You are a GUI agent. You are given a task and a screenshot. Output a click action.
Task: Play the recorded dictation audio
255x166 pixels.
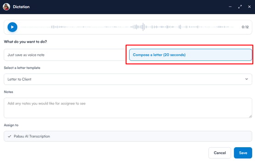coord(12,27)
